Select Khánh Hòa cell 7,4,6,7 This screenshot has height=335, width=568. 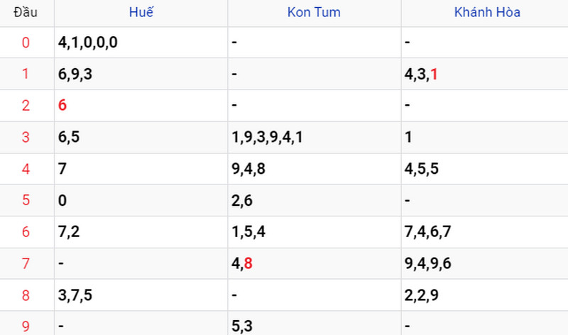(x=428, y=232)
